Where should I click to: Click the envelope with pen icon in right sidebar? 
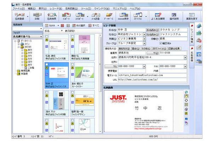point(199,47)
